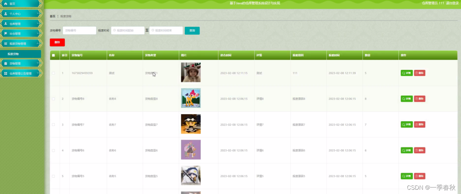Open 详情 for row 货物编号7
Viewport: 461px width, 194px height.
pos(407,124)
